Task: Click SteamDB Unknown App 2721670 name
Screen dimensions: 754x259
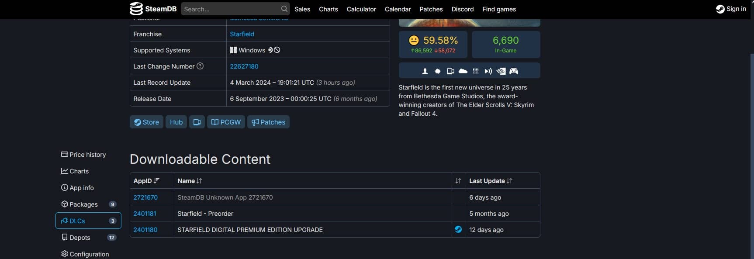Action: pyautogui.click(x=225, y=197)
